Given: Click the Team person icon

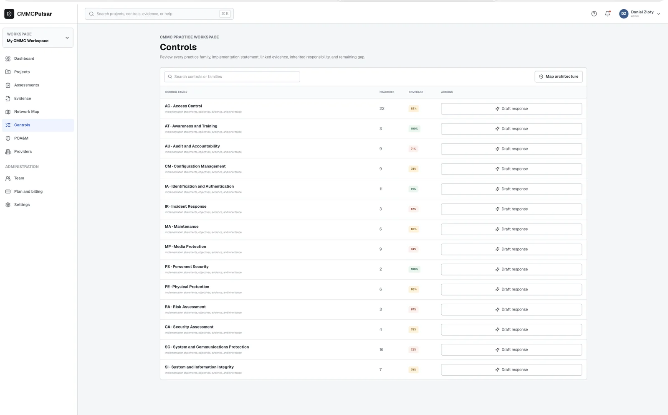Looking at the screenshot, I should pos(8,178).
